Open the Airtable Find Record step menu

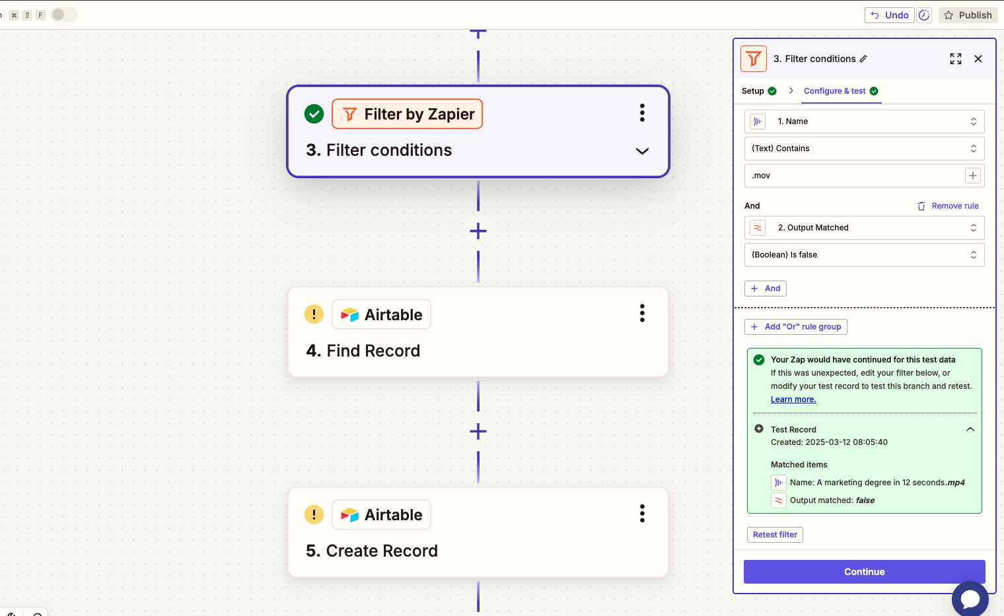tap(642, 313)
